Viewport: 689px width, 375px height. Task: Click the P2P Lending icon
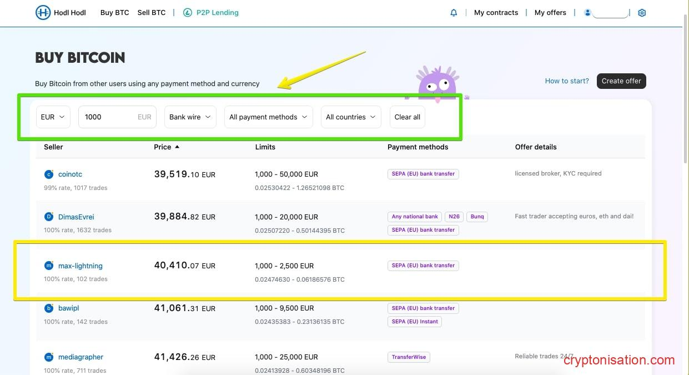coord(187,12)
